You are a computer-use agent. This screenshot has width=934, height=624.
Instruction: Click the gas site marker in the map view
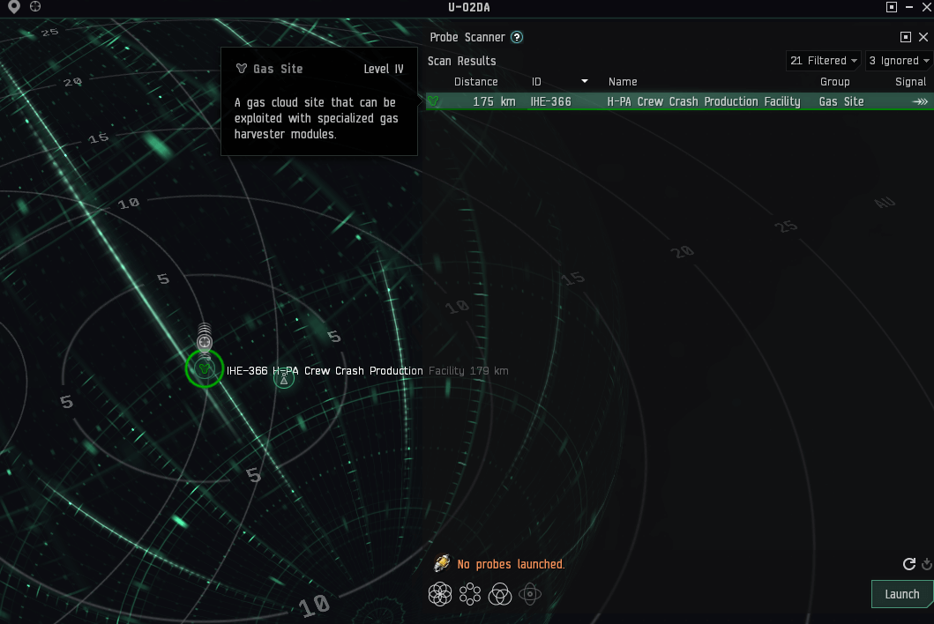204,368
